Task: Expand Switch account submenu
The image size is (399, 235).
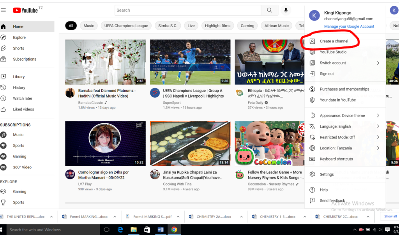Action: (378, 63)
